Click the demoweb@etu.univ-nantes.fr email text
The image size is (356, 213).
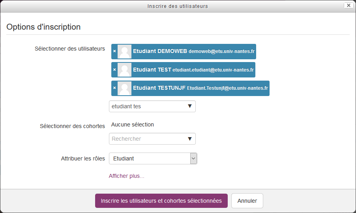tap(221, 51)
